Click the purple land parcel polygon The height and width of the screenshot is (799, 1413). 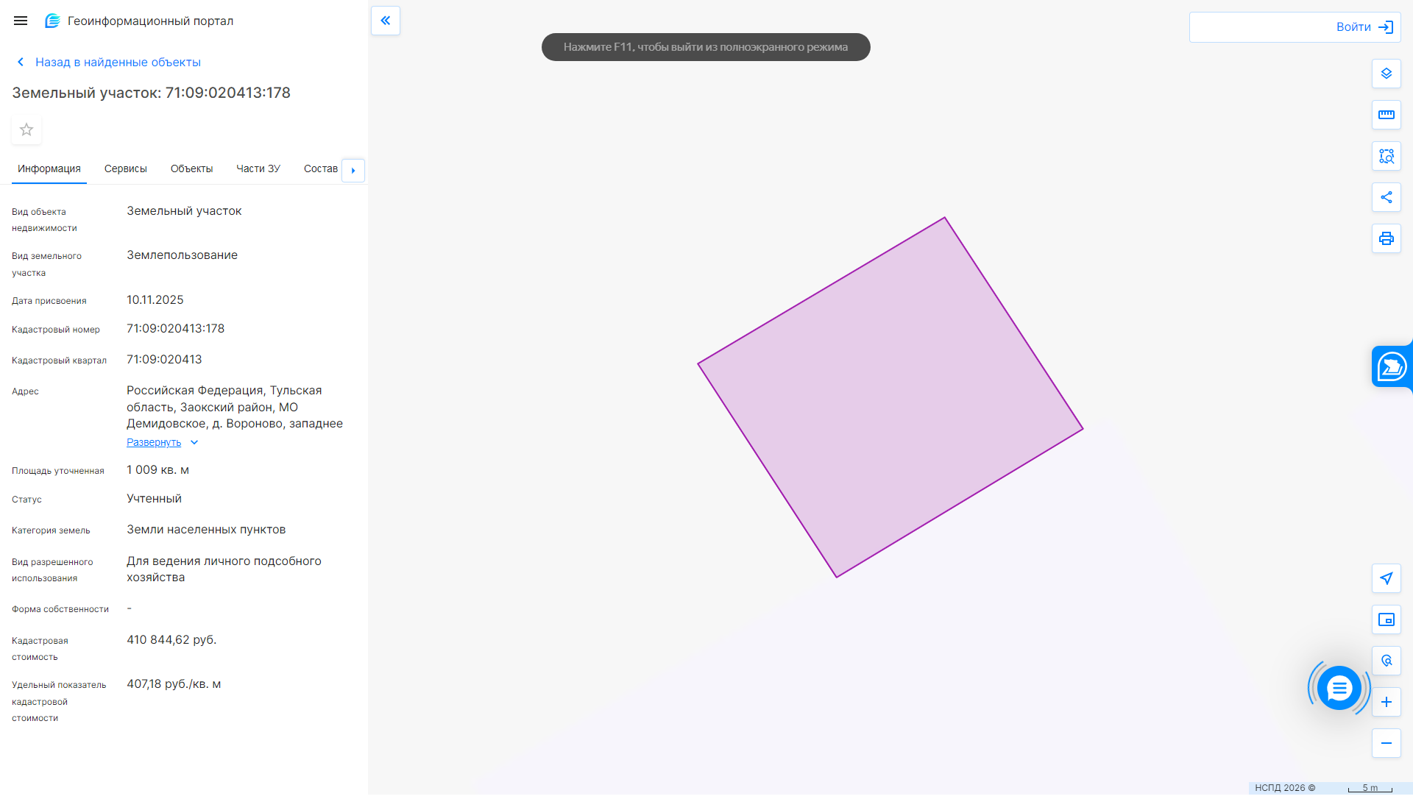pos(890,397)
